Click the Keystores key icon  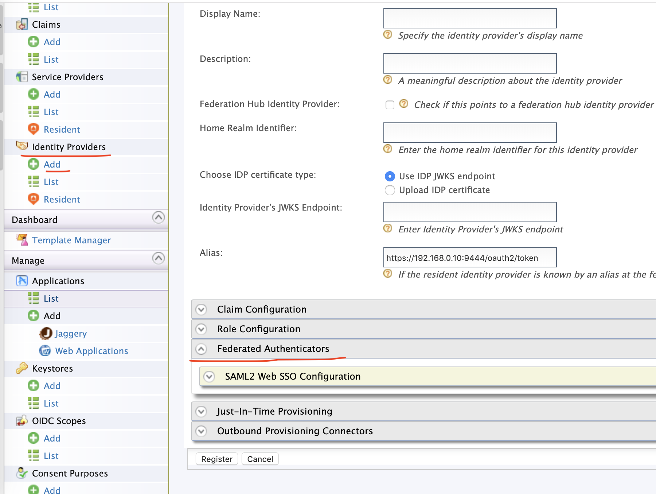22,368
